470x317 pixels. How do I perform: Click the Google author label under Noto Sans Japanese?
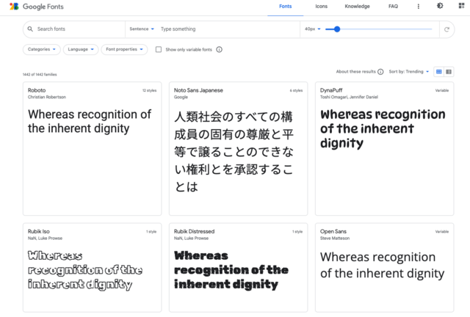click(181, 97)
